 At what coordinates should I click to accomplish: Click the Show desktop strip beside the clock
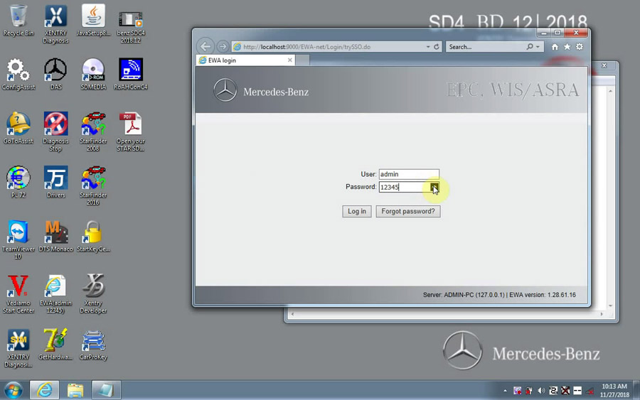point(636,390)
